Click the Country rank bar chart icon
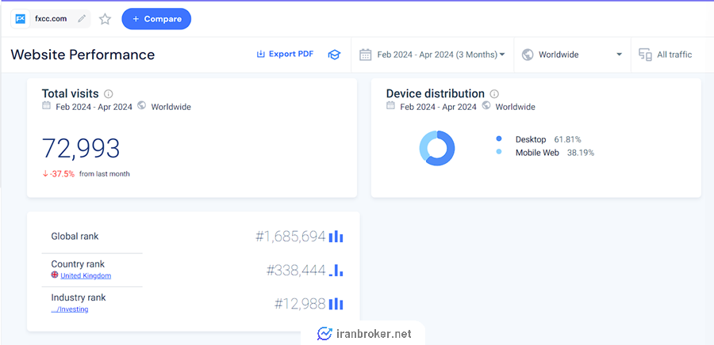This screenshot has width=714, height=345. [x=336, y=270]
